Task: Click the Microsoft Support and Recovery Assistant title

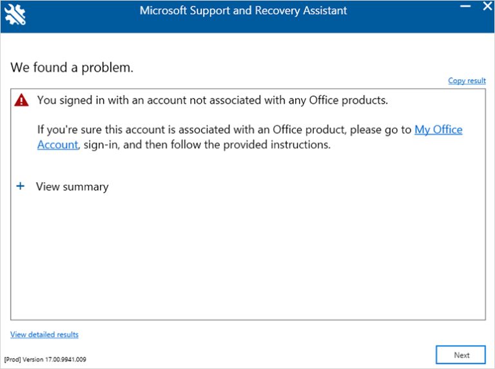Action: point(244,10)
